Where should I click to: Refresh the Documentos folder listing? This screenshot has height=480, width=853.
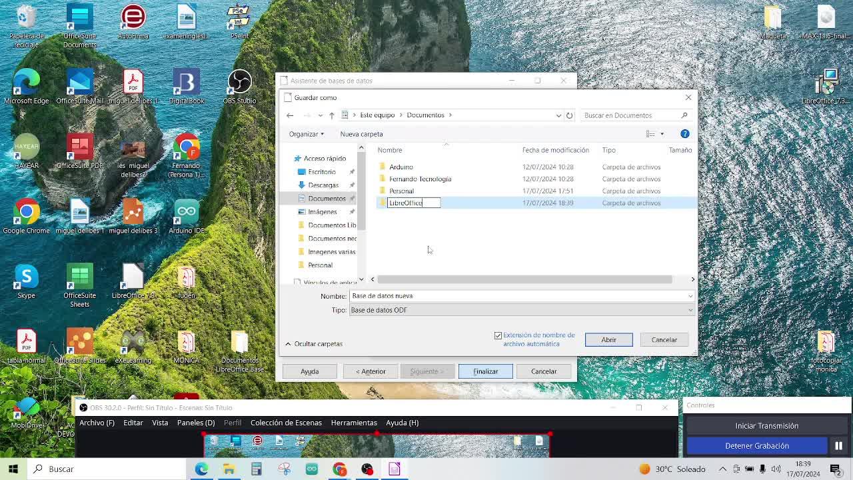coord(569,115)
